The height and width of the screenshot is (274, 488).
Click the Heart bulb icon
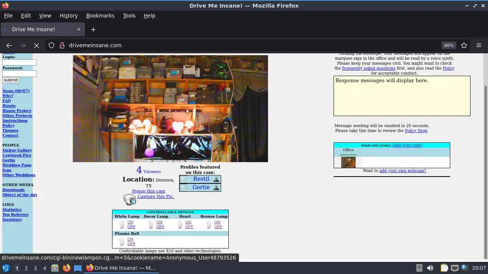[180, 225]
